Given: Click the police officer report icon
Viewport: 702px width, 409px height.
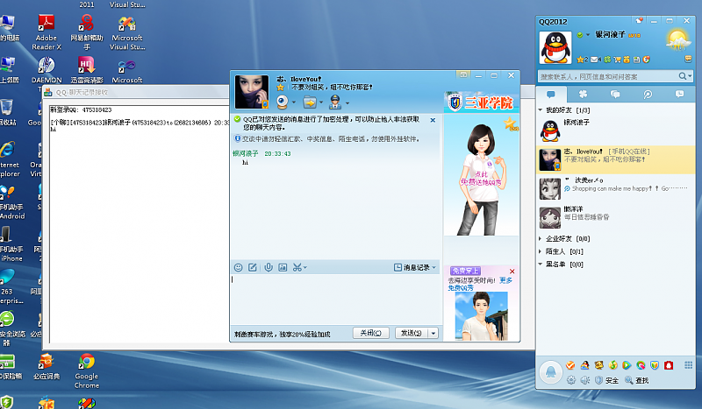Looking at the screenshot, I should coord(335,102).
